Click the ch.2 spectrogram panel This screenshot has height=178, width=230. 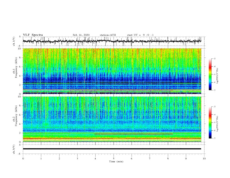[112, 119]
